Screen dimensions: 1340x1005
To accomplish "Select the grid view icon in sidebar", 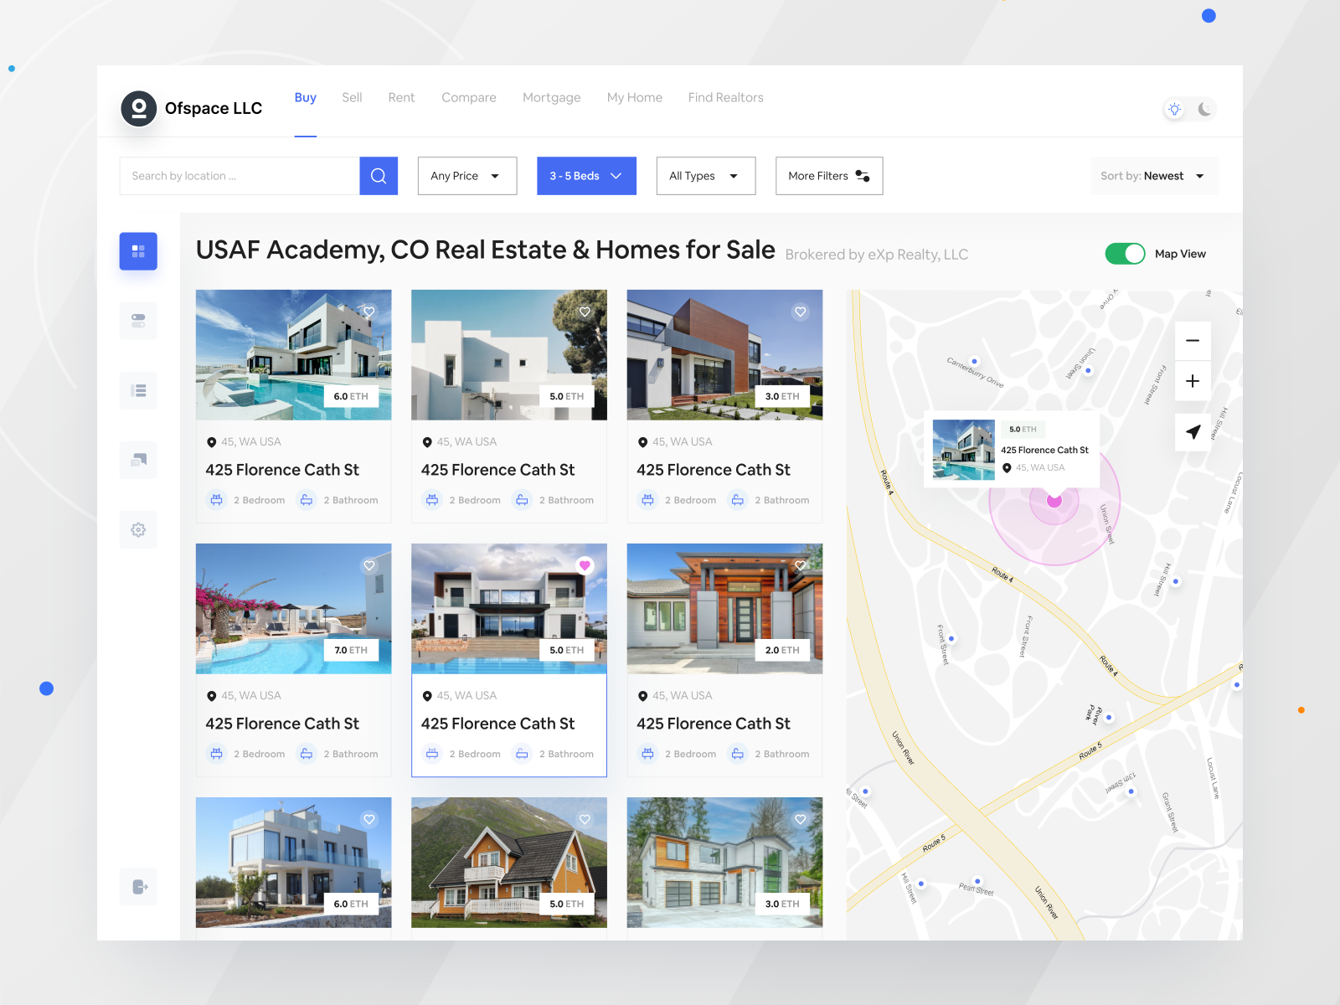I will [138, 250].
